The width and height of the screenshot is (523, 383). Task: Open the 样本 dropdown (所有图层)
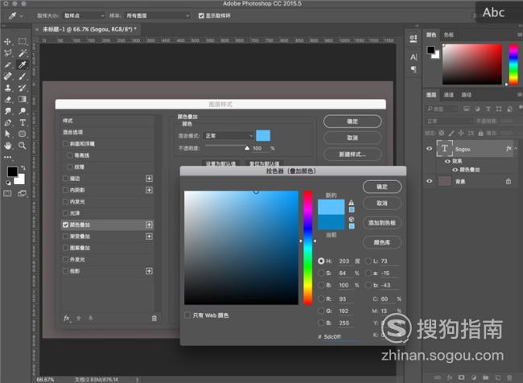coord(157,15)
